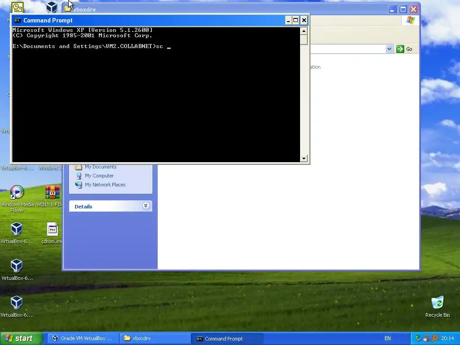Viewport: 460px width, 345px height.
Task: Click Safely Remove Hardware tray icon
Action: pyautogui.click(x=418, y=338)
